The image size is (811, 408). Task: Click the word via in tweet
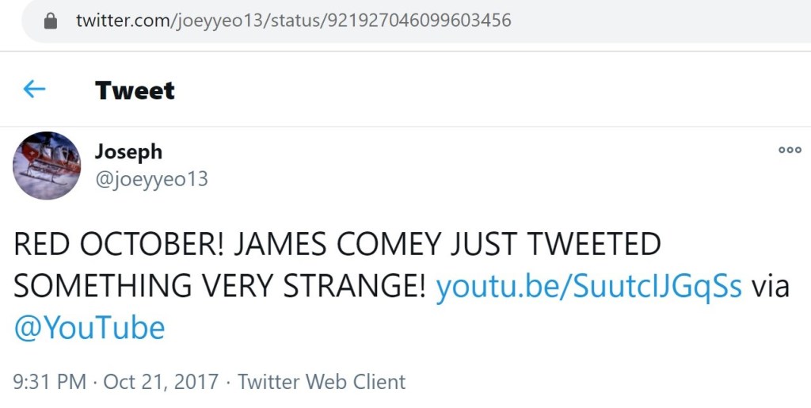coord(770,286)
